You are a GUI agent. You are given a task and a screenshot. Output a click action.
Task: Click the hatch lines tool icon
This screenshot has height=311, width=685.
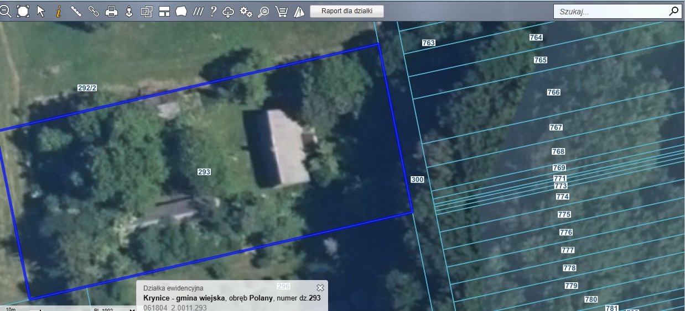point(198,11)
